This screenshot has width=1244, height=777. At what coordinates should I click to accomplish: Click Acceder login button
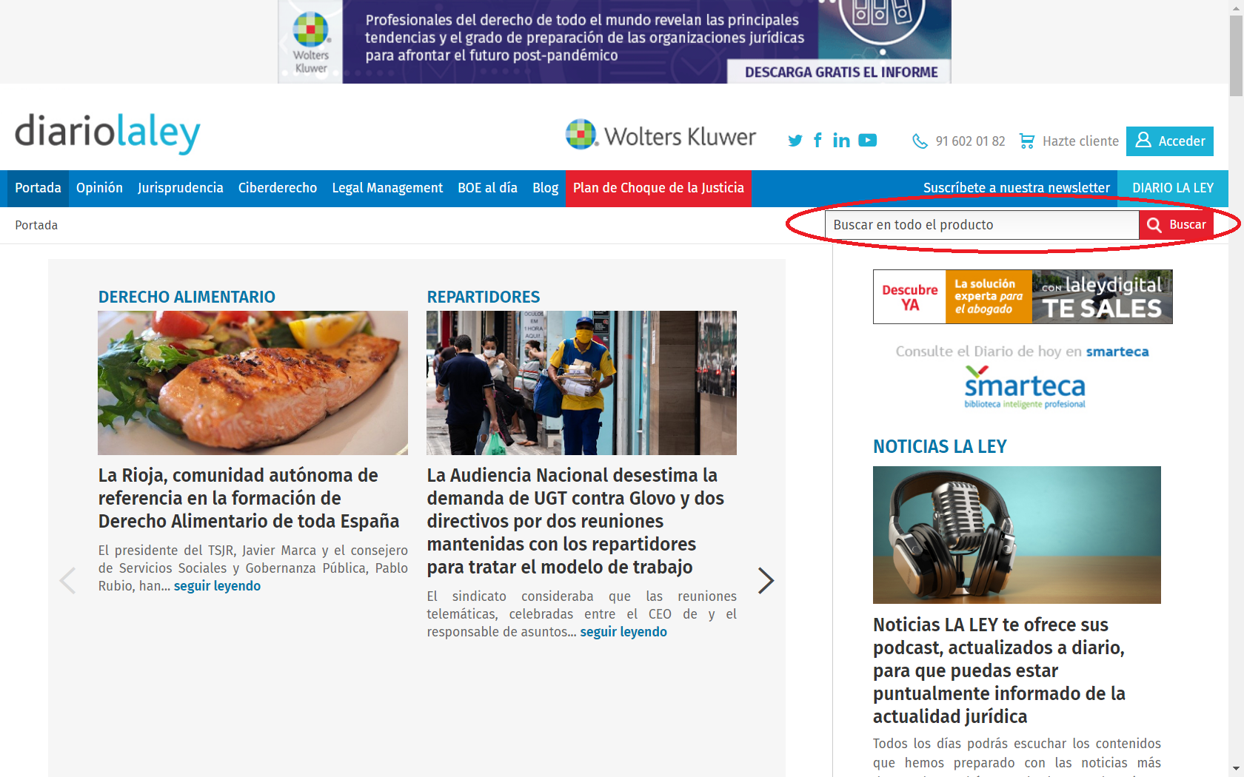(x=1170, y=141)
